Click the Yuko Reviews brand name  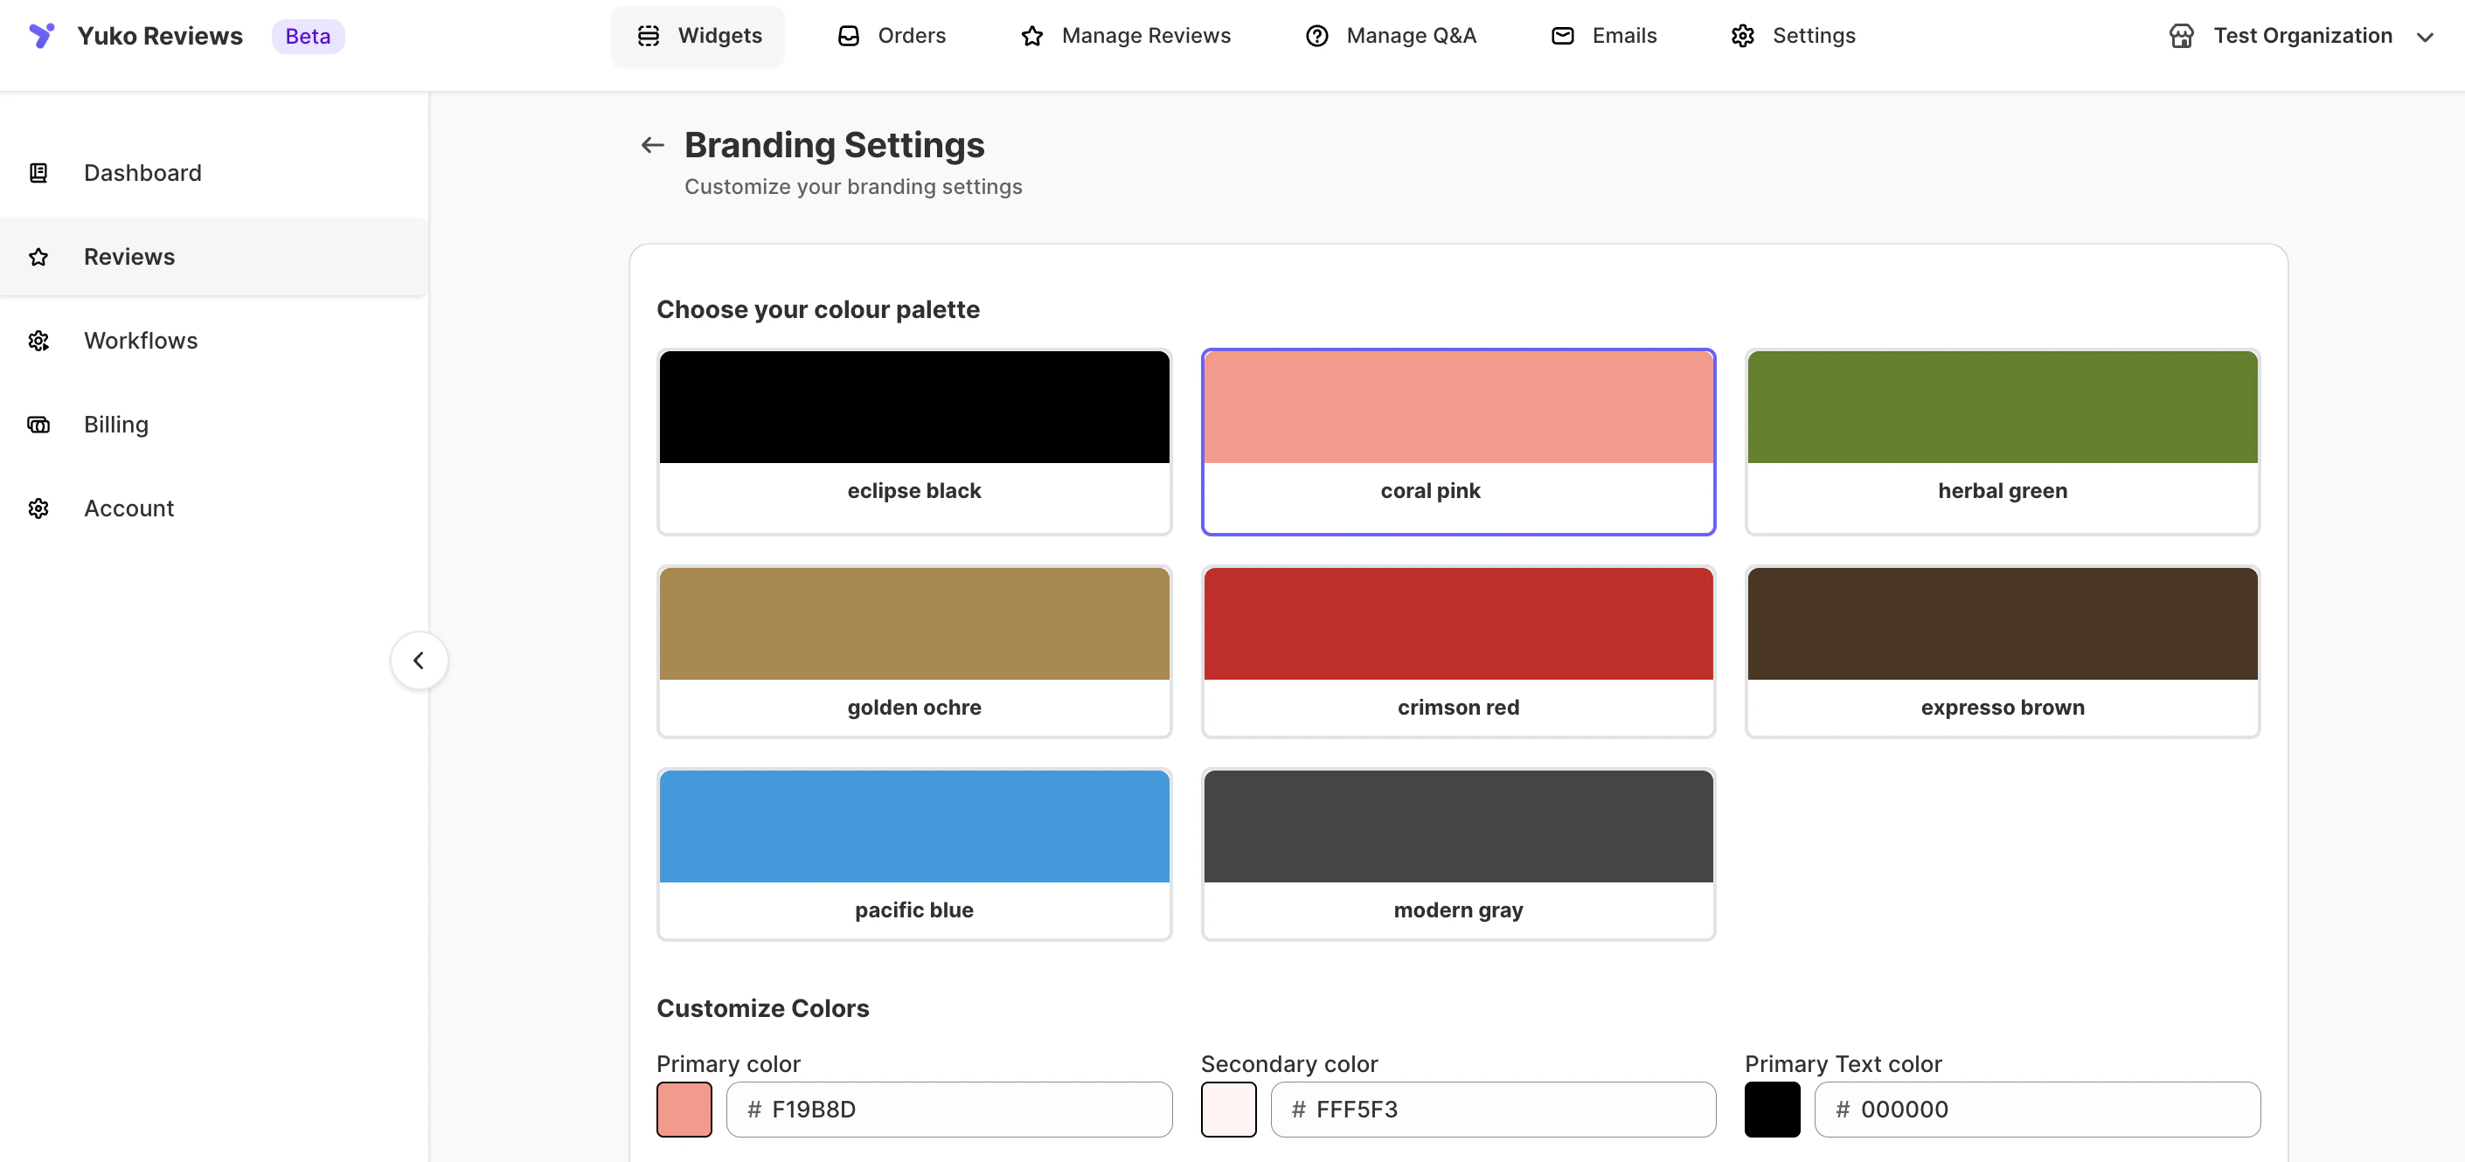tap(160, 36)
